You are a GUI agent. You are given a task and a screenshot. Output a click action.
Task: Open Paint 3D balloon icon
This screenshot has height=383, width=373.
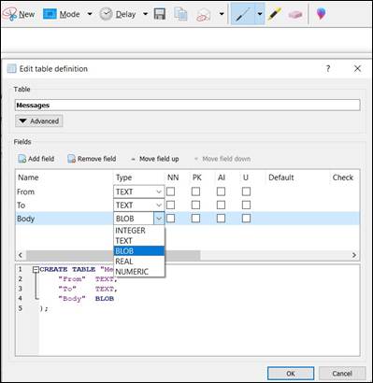pos(321,14)
